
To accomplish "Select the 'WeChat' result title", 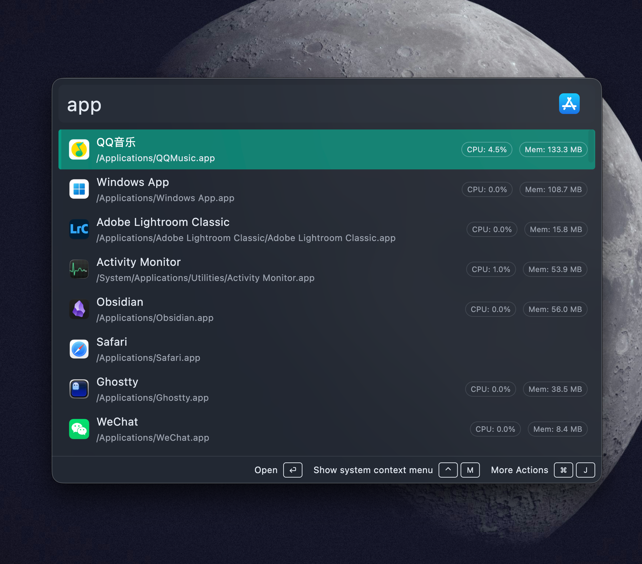I will coord(117,422).
